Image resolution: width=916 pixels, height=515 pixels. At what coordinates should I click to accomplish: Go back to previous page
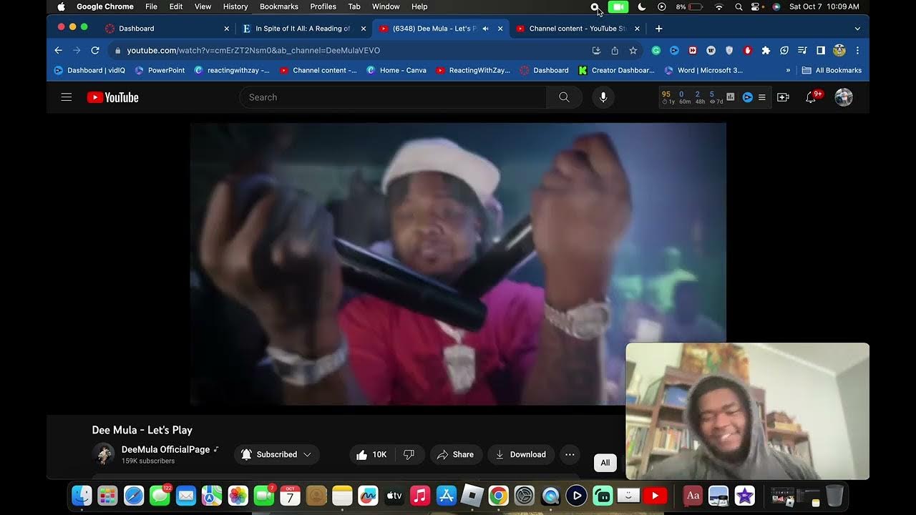pos(59,51)
